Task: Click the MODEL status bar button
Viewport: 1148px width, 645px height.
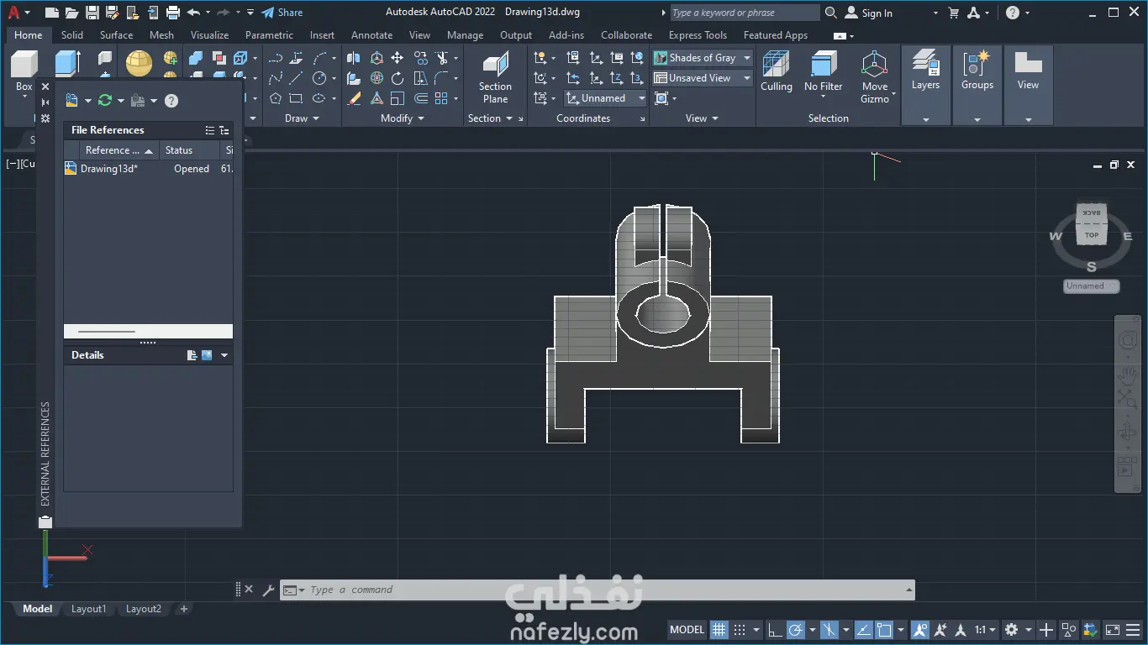Action: 687,630
